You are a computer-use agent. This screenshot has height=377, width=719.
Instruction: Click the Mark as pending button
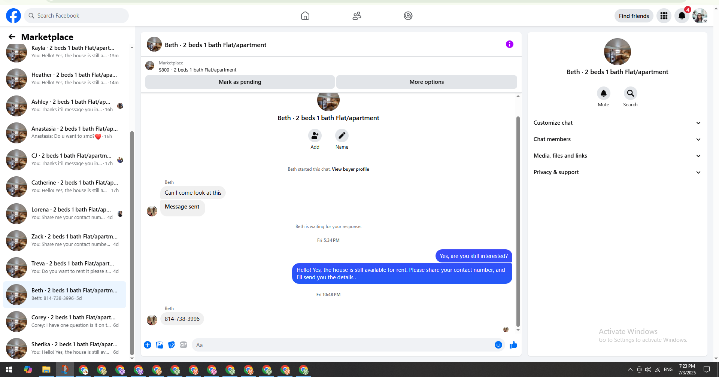(240, 82)
